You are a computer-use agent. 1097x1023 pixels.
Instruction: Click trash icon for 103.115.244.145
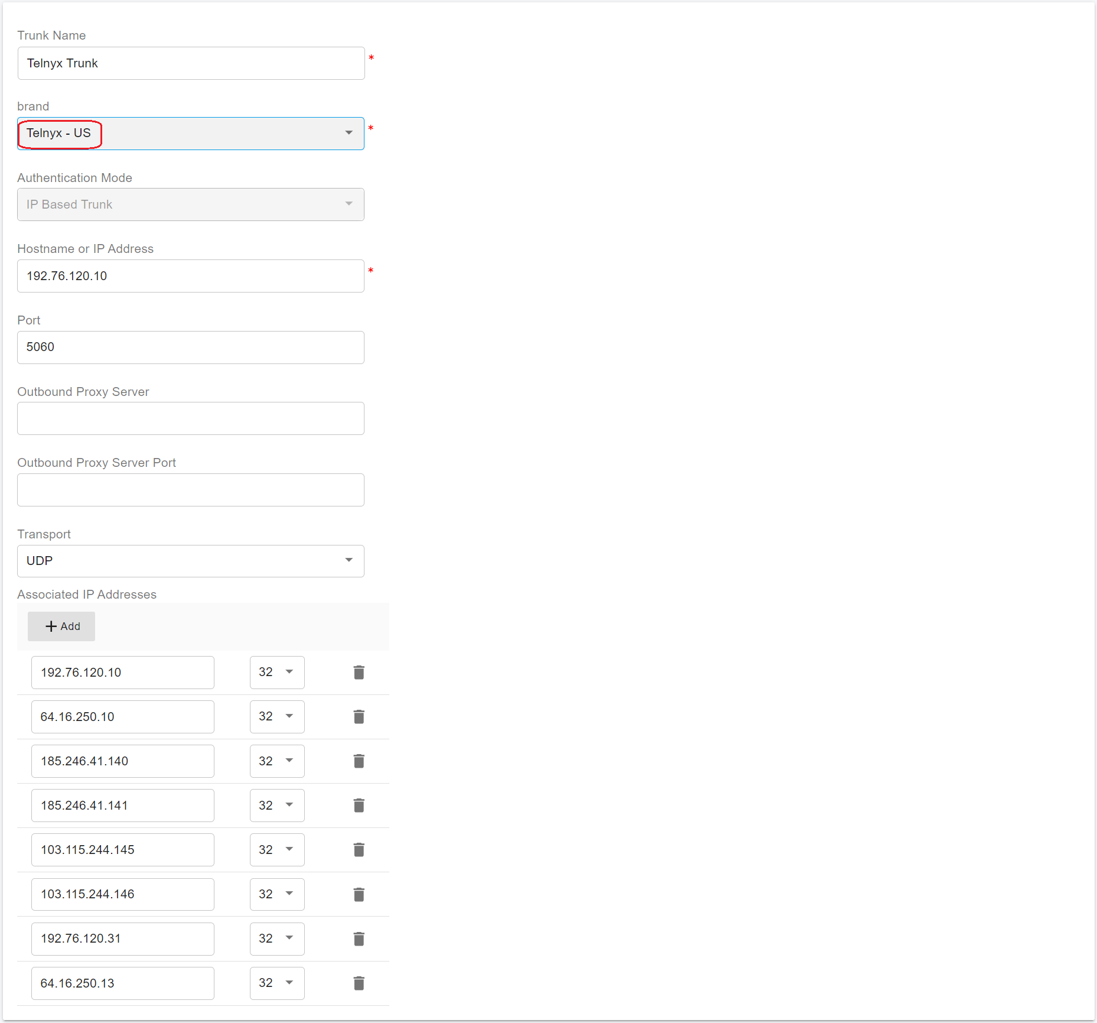click(359, 850)
